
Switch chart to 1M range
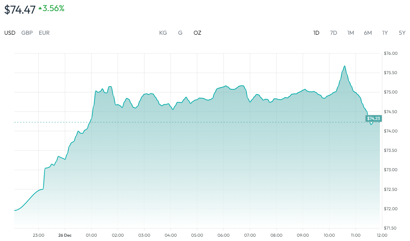point(351,33)
